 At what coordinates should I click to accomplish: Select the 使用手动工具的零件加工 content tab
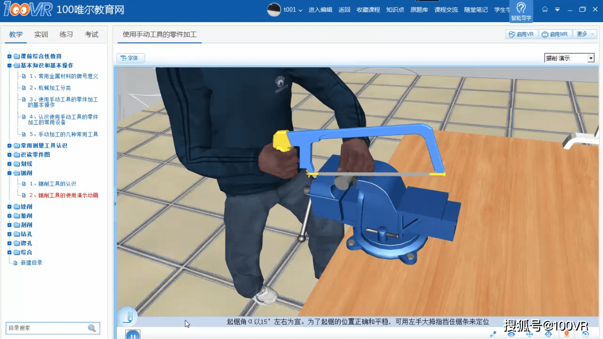coord(160,35)
